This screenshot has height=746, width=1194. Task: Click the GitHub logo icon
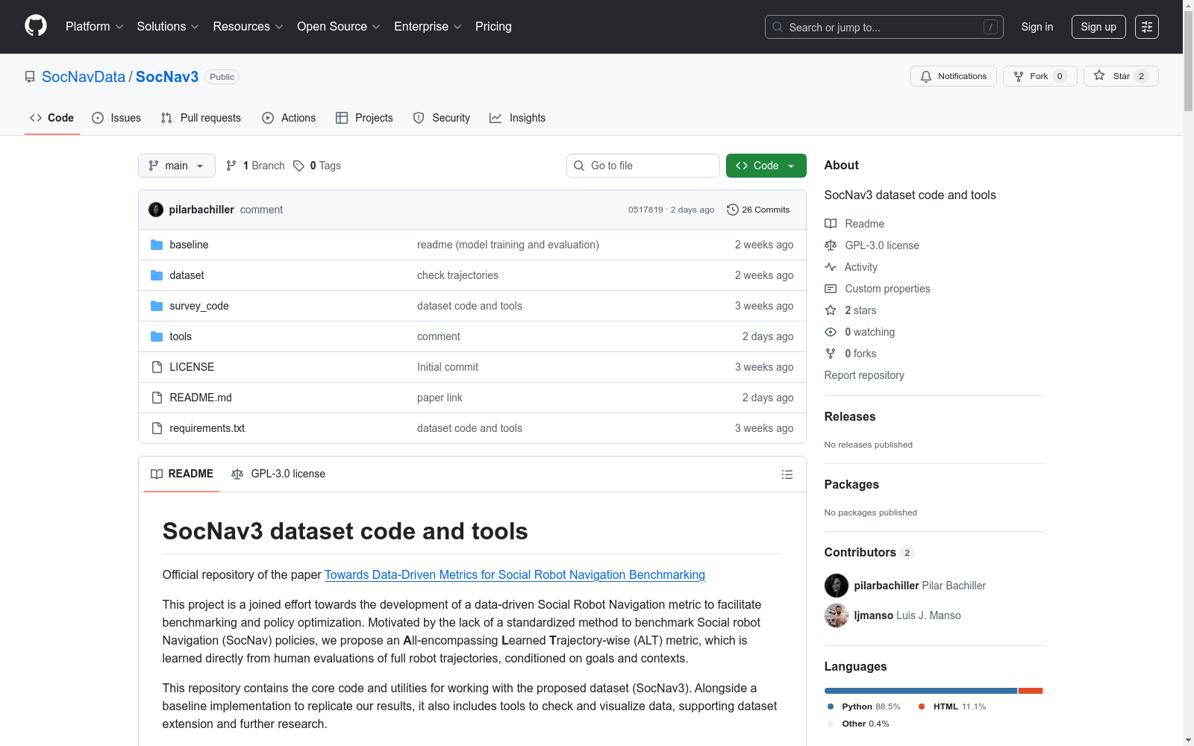(36, 26)
